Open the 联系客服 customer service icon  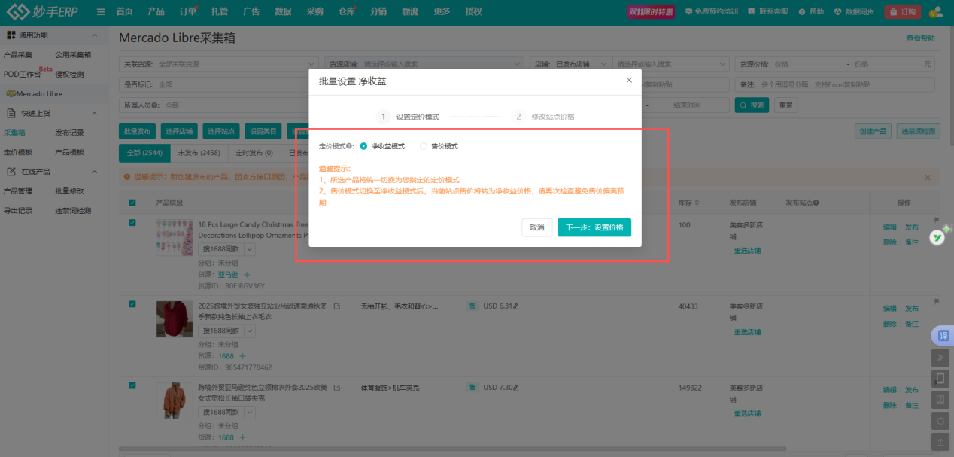tap(753, 11)
